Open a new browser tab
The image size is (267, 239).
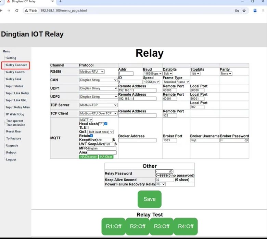[60, 1]
